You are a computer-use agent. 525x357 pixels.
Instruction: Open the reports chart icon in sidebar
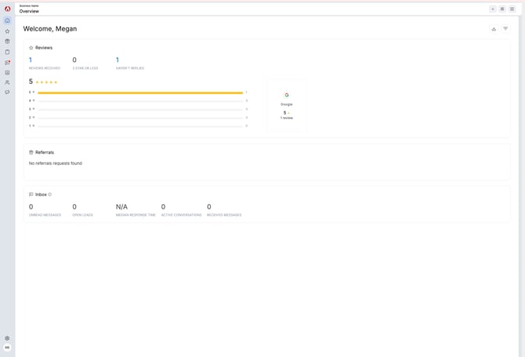[x=7, y=72]
